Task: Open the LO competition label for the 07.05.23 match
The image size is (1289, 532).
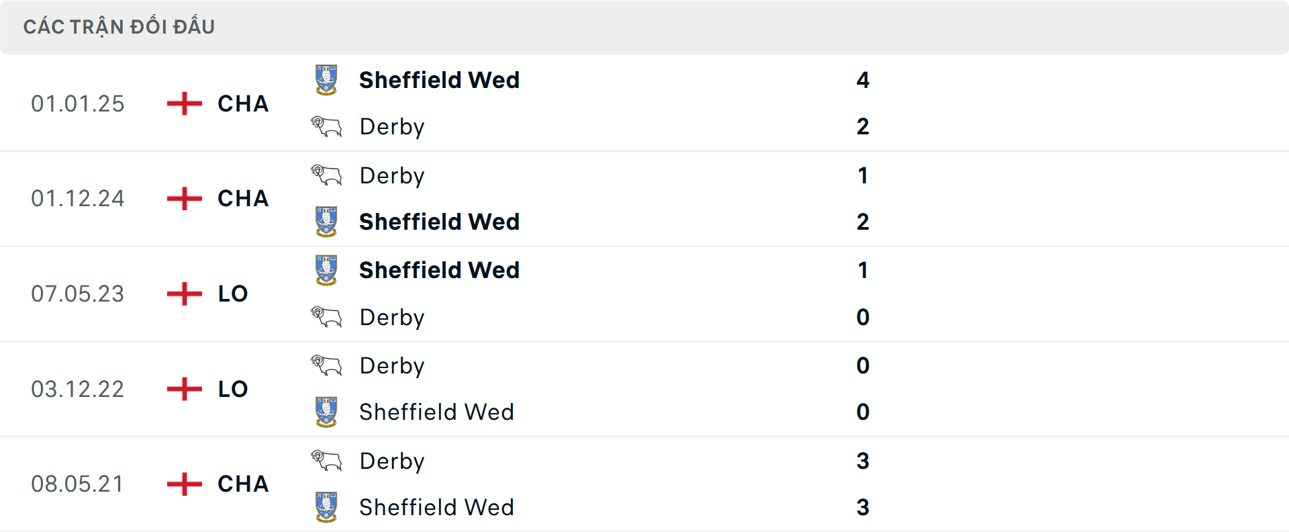Action: pos(232,294)
